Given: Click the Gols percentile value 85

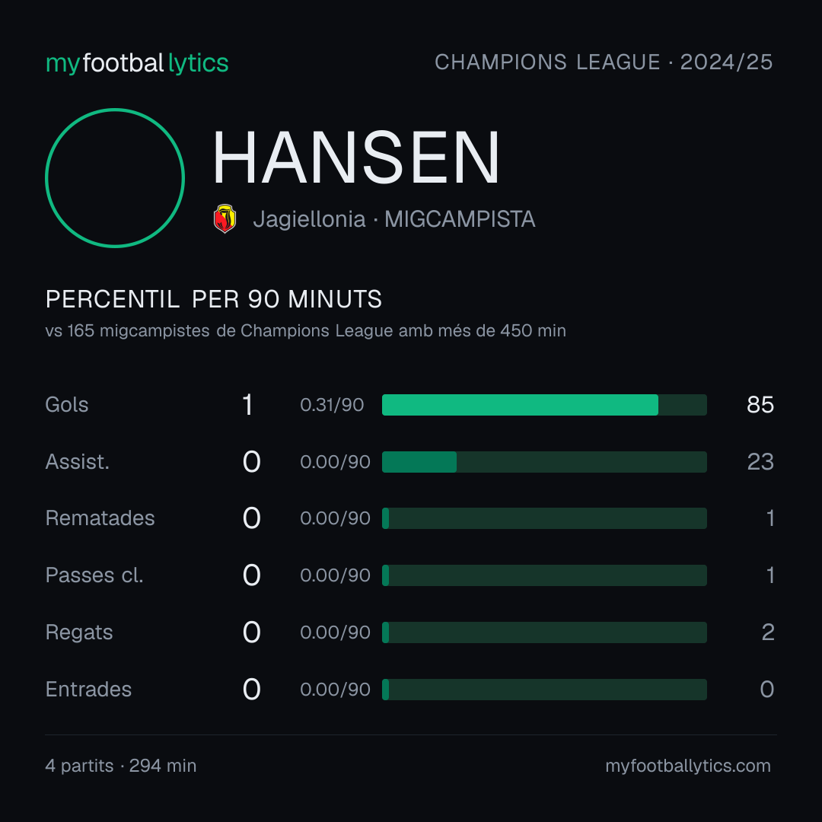Looking at the screenshot, I should pyautogui.click(x=760, y=405).
